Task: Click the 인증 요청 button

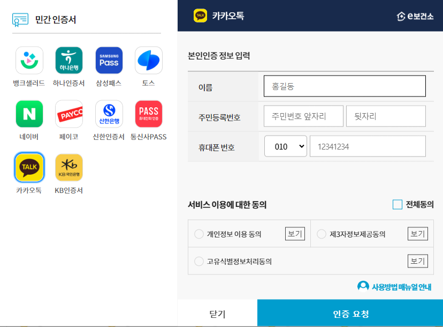Action: point(350,313)
